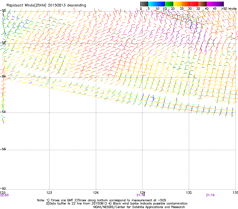Click the legend tick label '25'
Image resolution: width=238 pixels, height=209 pixels.
(182, 9)
